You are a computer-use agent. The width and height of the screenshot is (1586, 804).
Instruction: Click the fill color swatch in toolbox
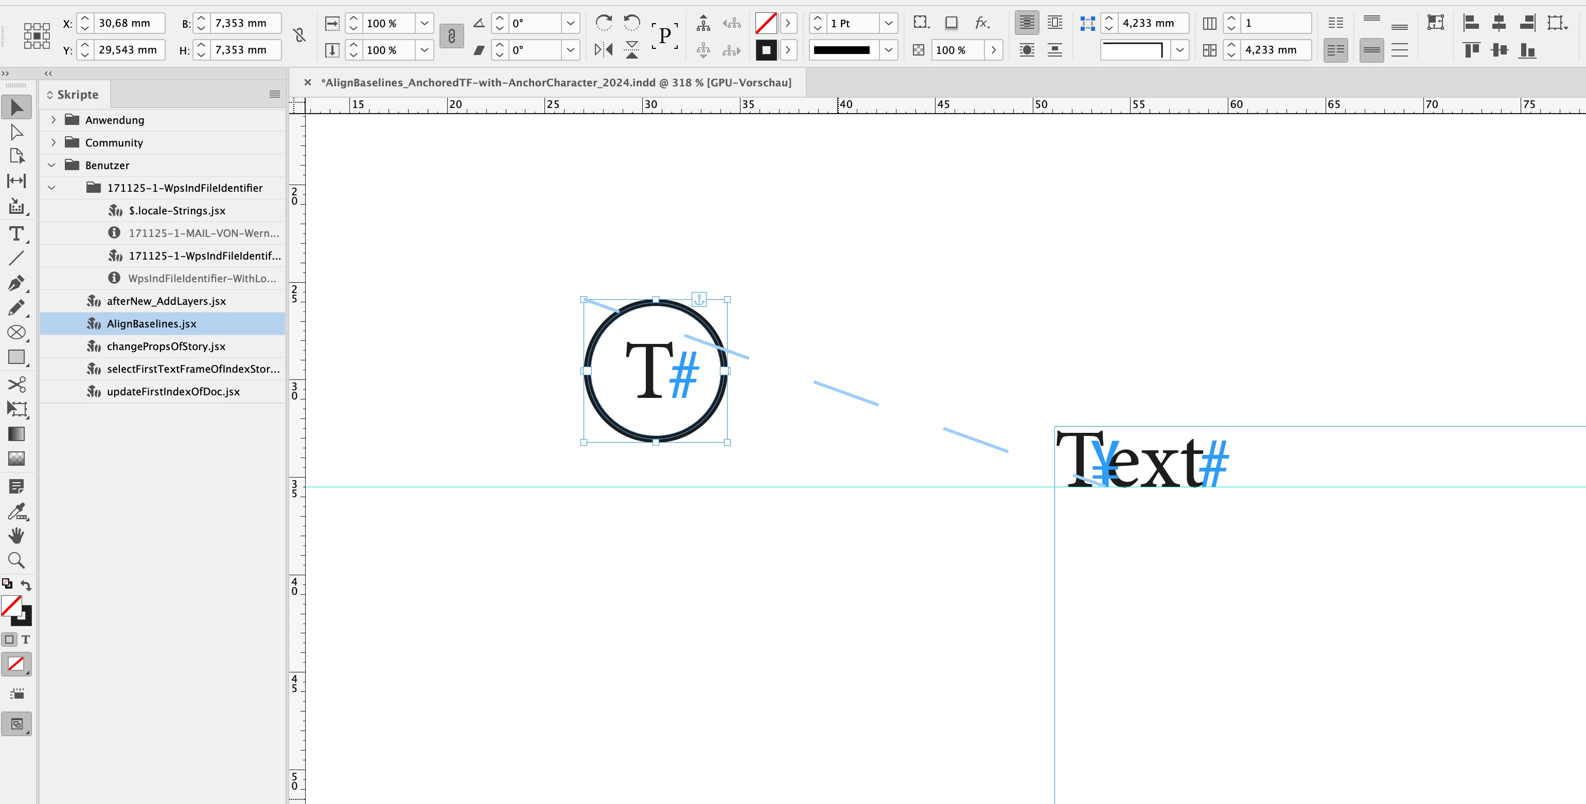tap(12, 606)
